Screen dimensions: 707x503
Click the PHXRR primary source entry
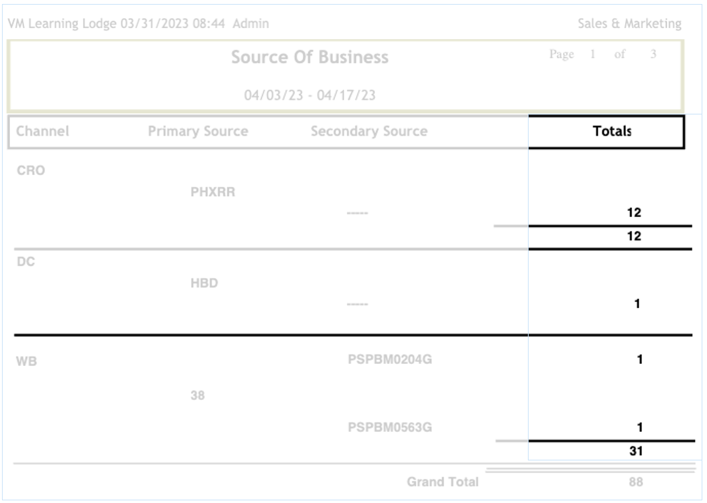point(213,193)
